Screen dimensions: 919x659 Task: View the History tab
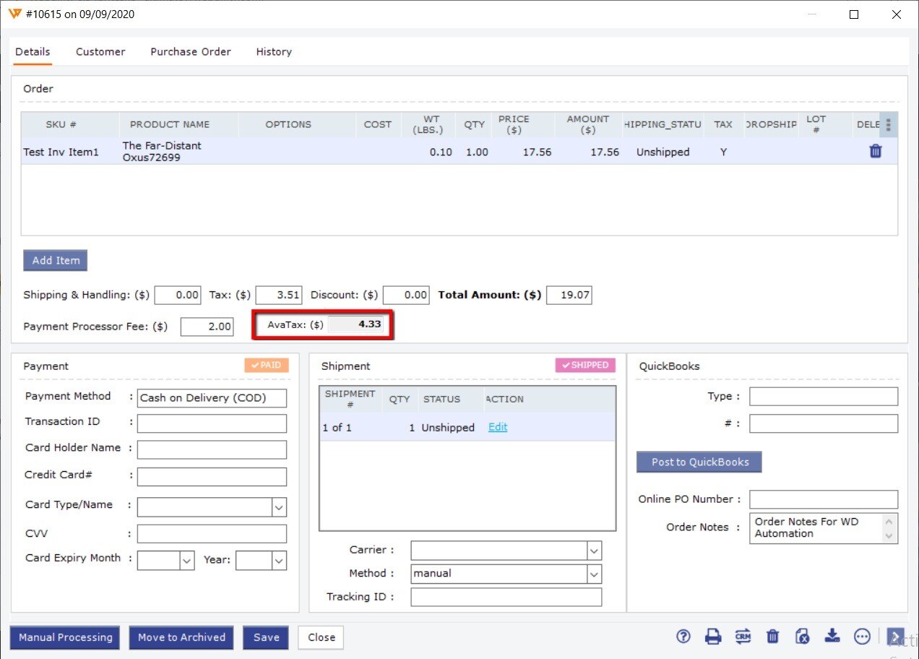click(x=274, y=52)
